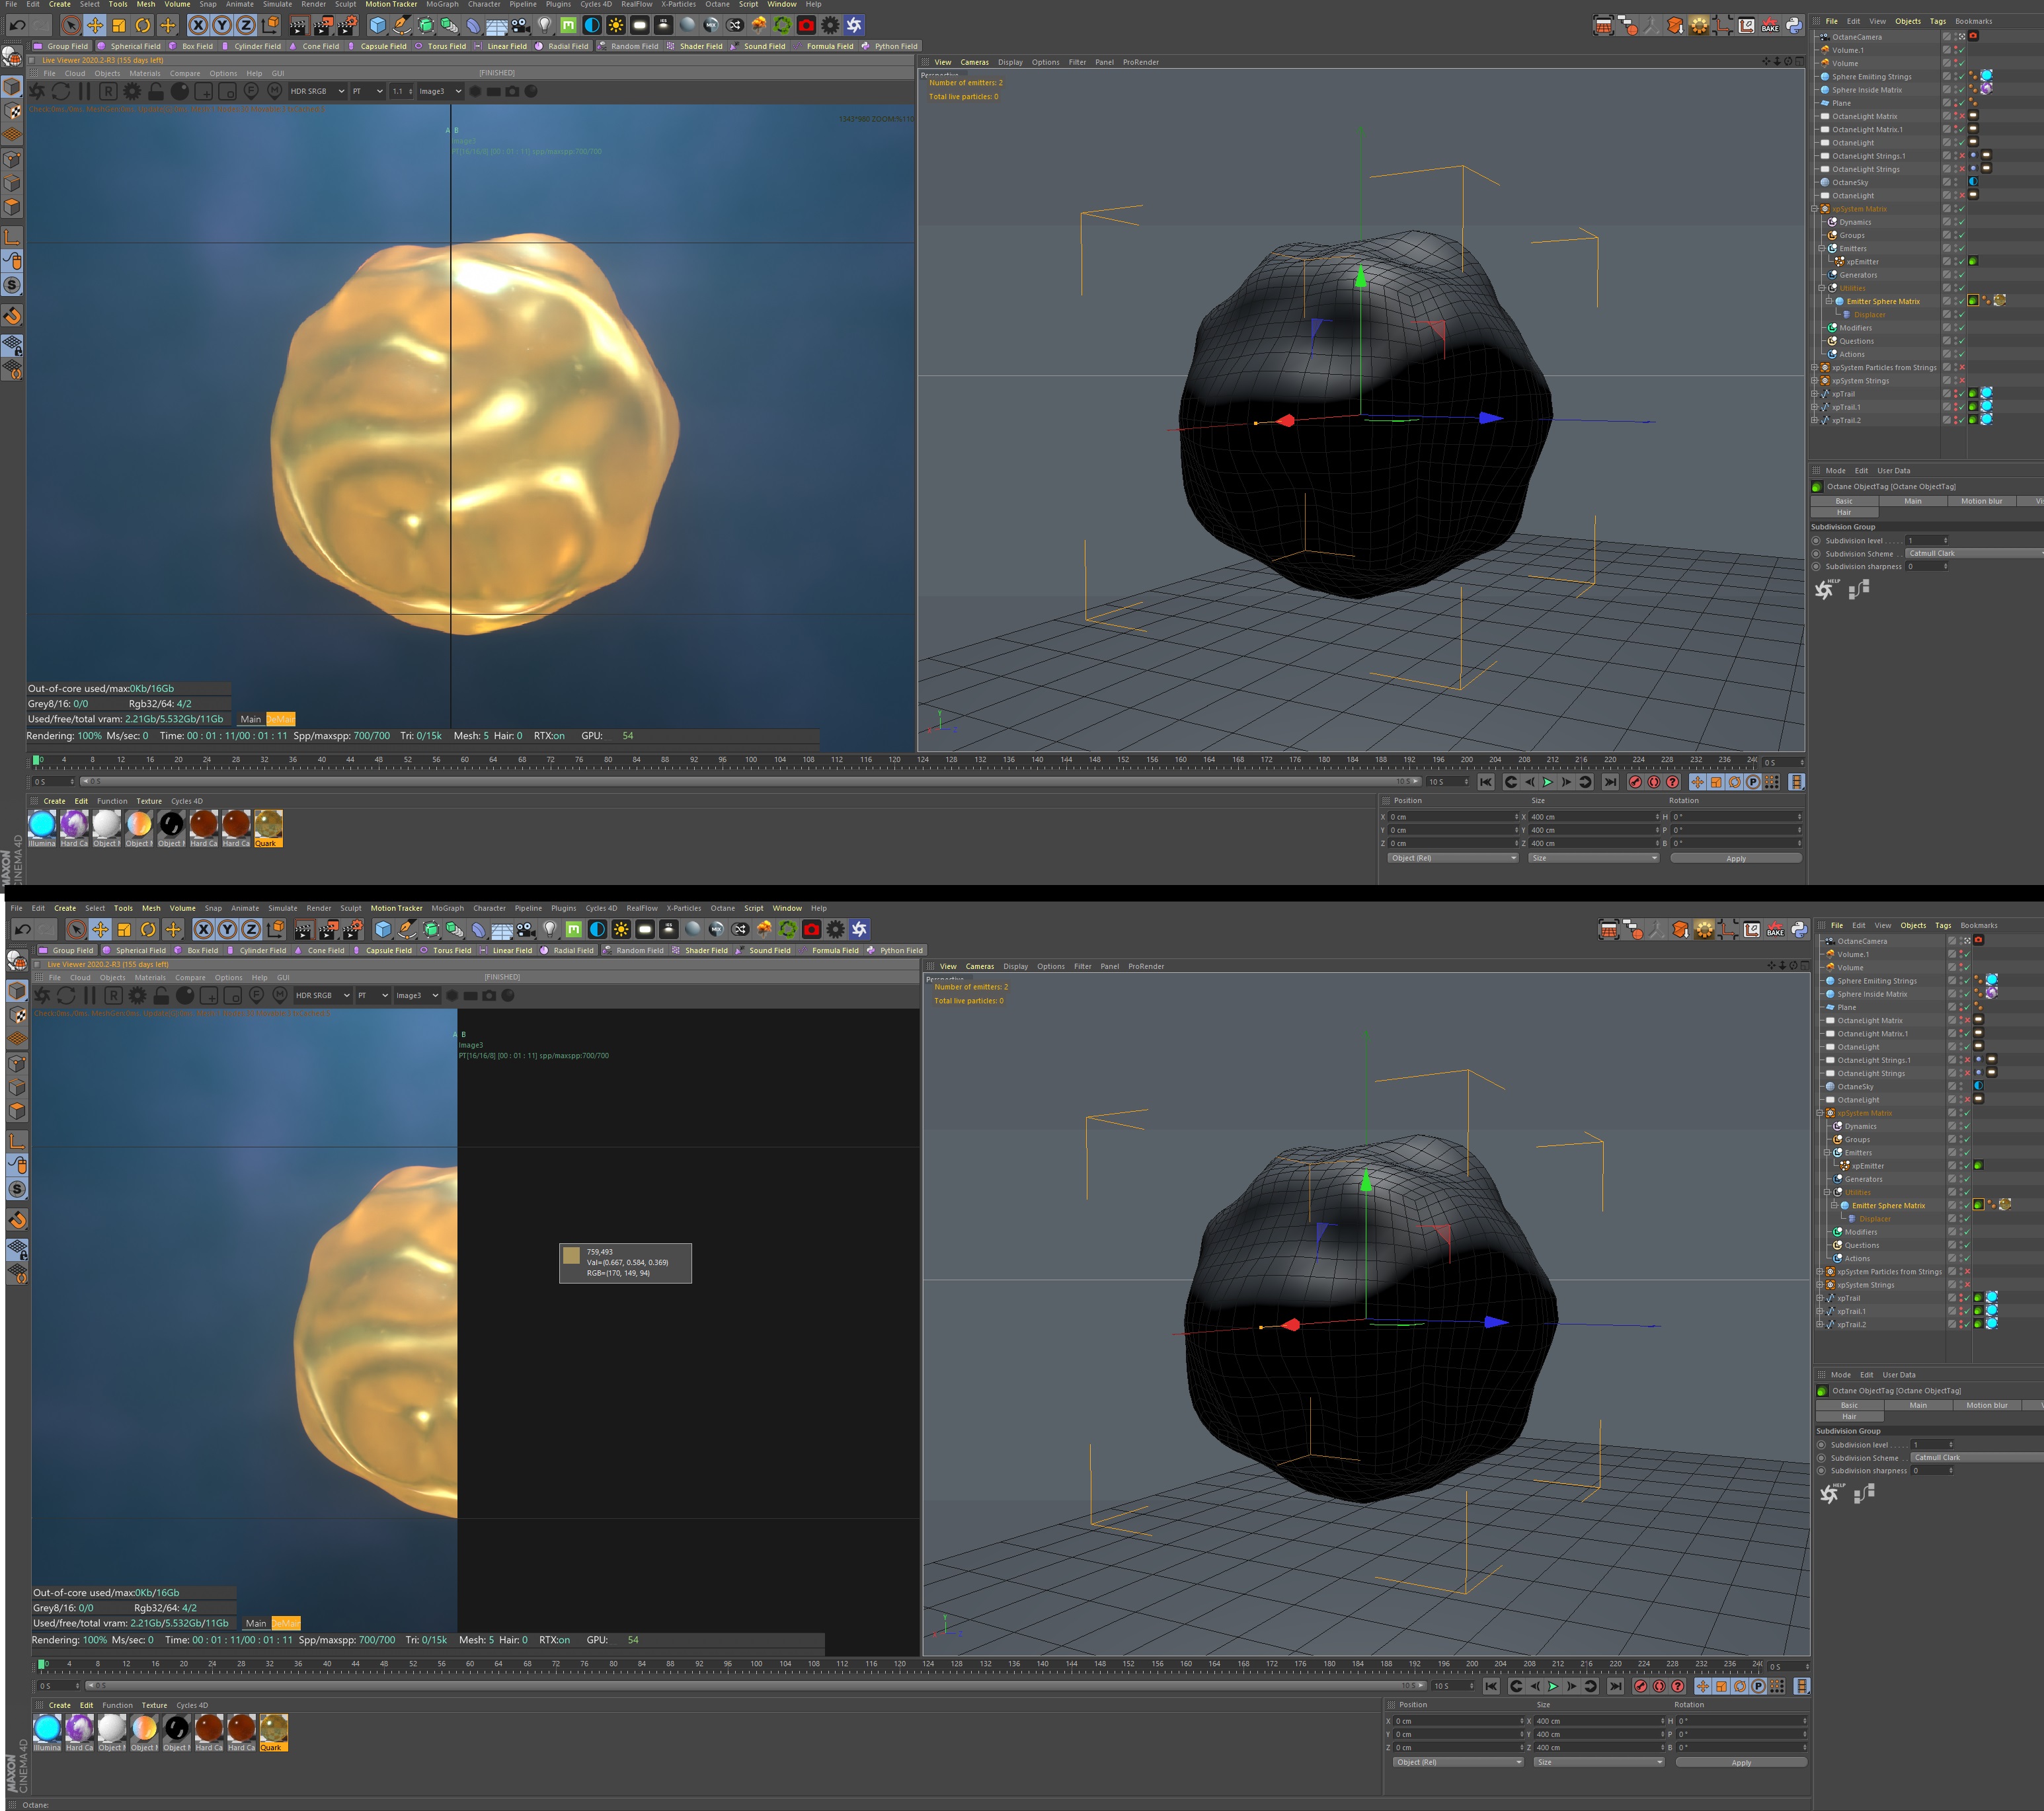Open Octane settings gear in upper main toolbar
Image resolution: width=2044 pixels, height=1811 pixels.
pyautogui.click(x=830, y=25)
